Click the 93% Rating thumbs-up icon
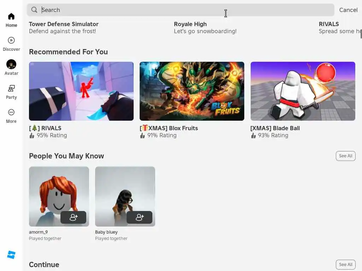Screen dimensions: 362x271 click(253, 135)
